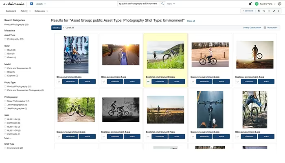Select Explorer environment 2.jpg checkmark
Viewport: 285px width, 163px height.
coord(193,81)
